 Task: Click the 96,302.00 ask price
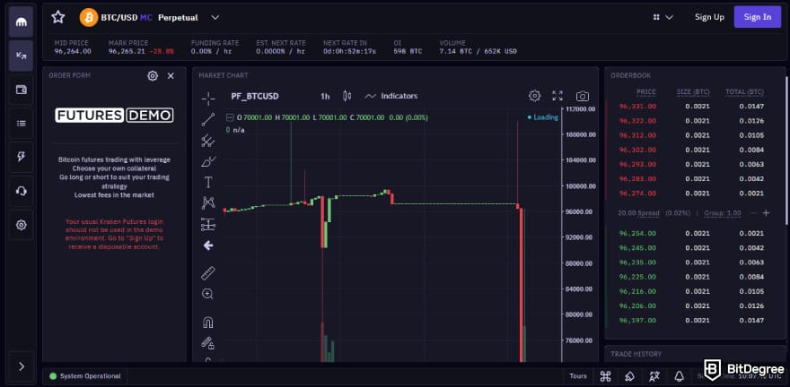[x=637, y=150]
